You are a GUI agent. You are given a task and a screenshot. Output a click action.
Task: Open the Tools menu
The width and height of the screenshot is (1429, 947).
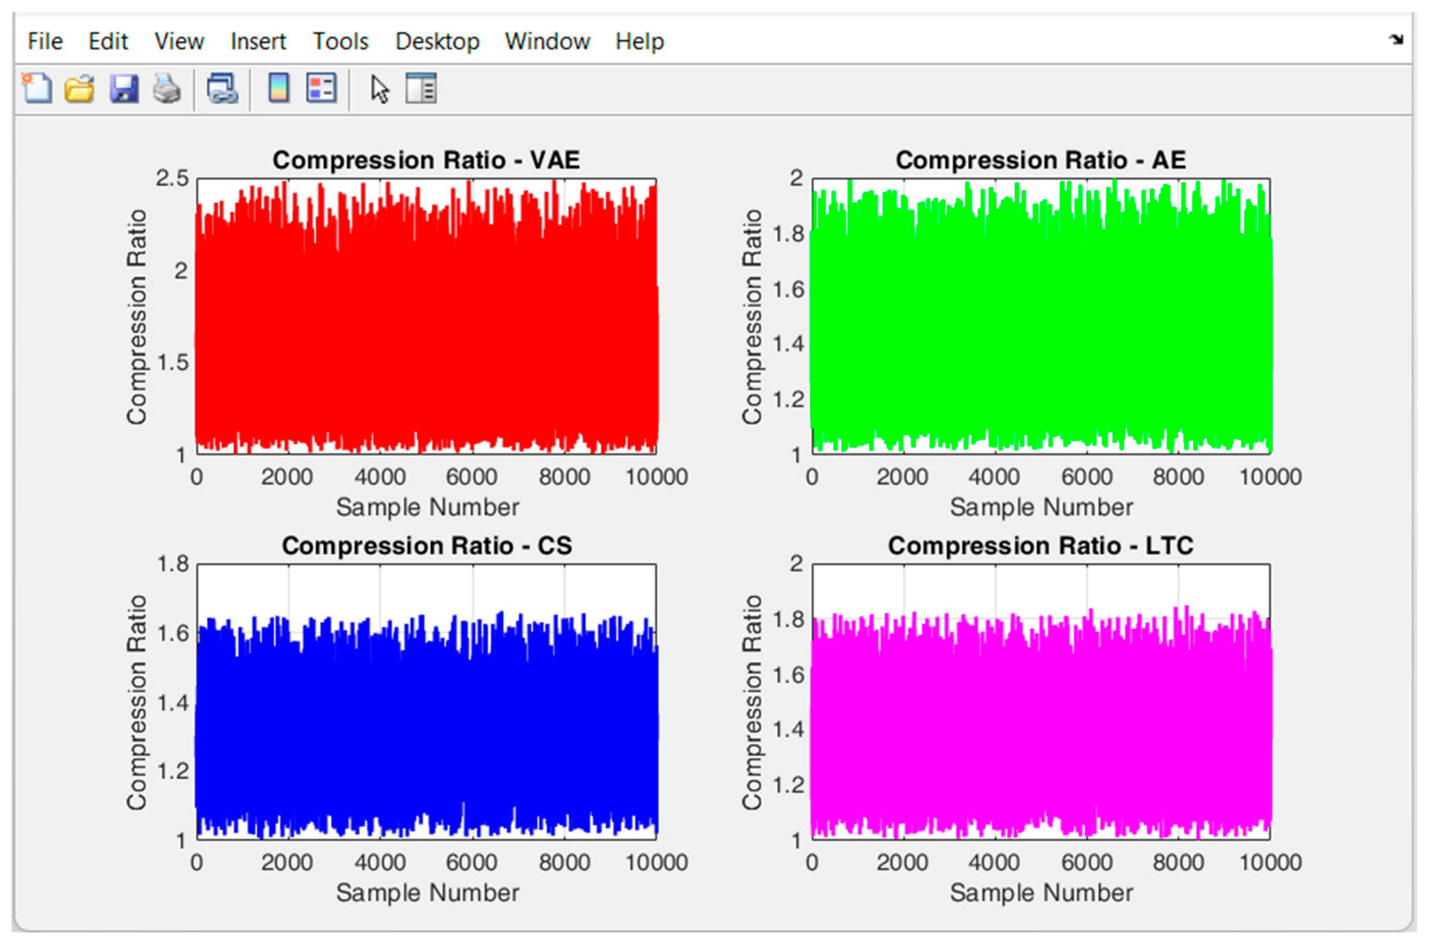pyautogui.click(x=340, y=41)
